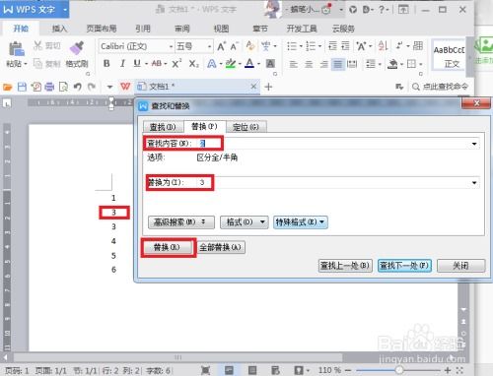Click the undo arrow
The width and height of the screenshot is (493, 376).
coord(77,87)
